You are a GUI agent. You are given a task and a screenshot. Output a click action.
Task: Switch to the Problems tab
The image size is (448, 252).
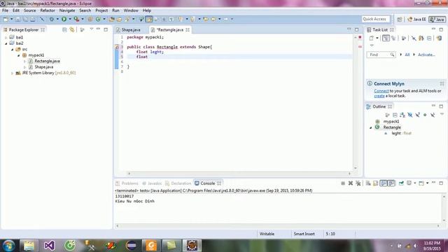(x=127, y=183)
